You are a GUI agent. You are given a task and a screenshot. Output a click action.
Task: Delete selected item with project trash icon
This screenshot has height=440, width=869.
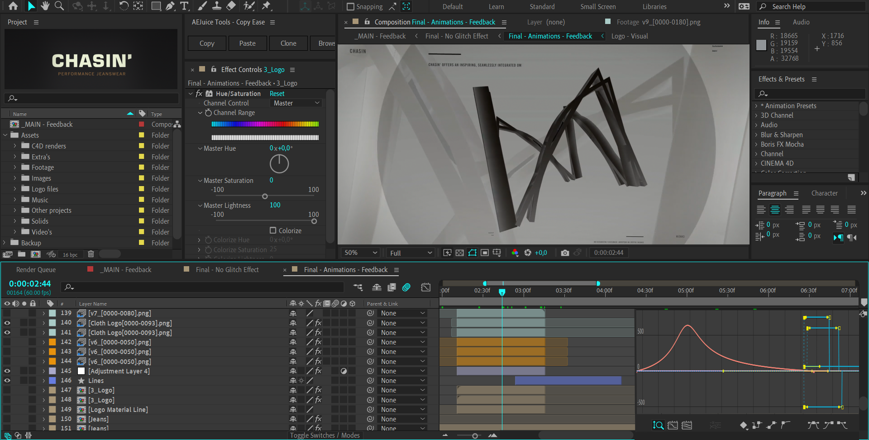[x=91, y=254]
